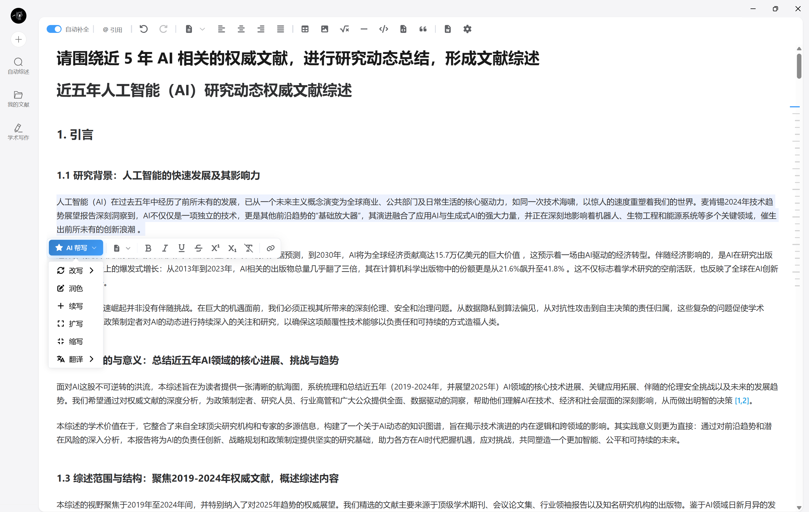
Task: Toggle bold in floating toolbar
Action: click(x=148, y=248)
